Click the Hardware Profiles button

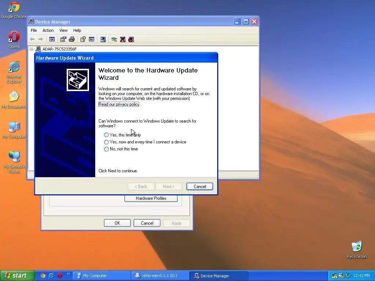pyautogui.click(x=151, y=198)
